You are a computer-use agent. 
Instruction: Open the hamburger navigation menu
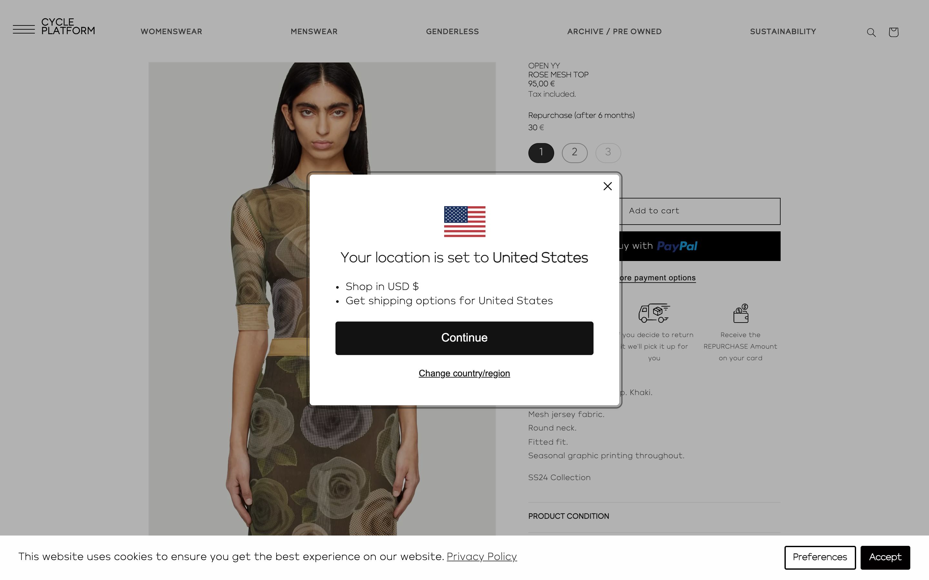(x=24, y=29)
